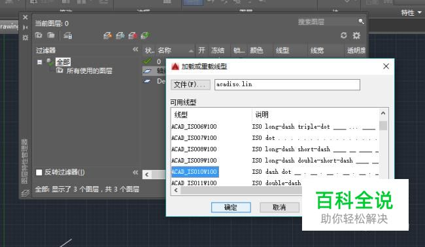This screenshot has width=425, height=247.
Task: Close the layer properties palette
Action: coord(25,18)
